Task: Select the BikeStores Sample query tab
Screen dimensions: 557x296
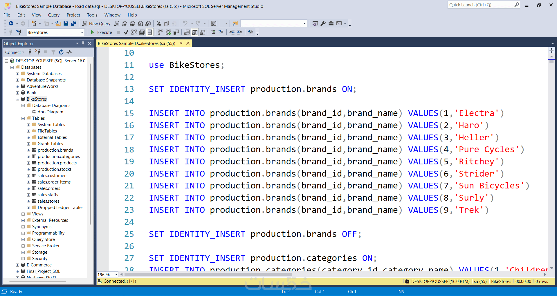Action: pyautogui.click(x=136, y=43)
